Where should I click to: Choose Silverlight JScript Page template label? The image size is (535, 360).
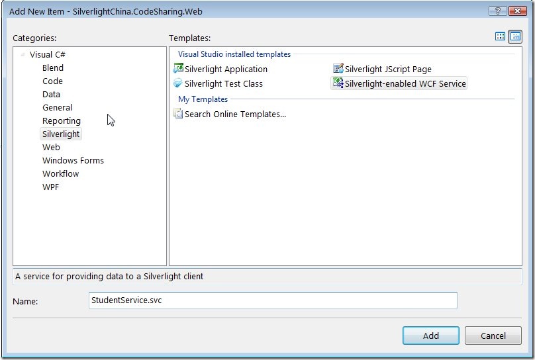click(x=388, y=69)
